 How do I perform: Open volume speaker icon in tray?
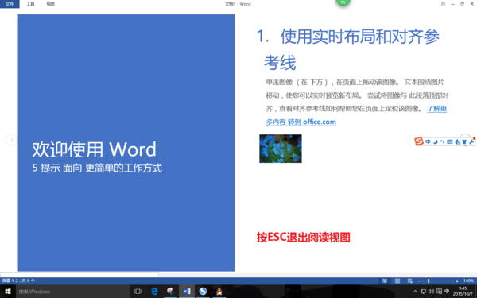pyautogui.click(x=431, y=292)
